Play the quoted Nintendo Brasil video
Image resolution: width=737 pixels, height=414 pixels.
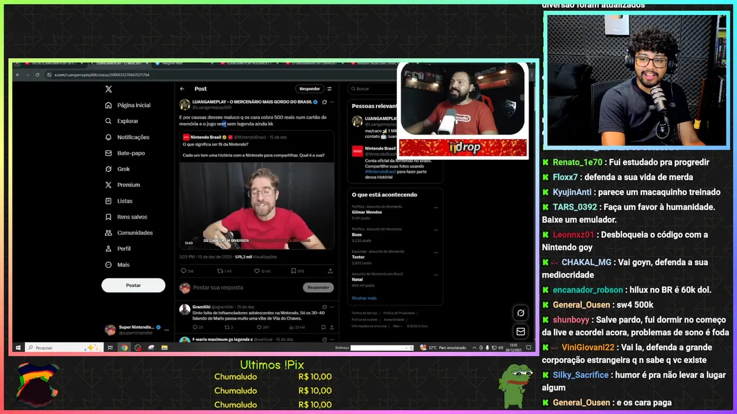pos(257,206)
